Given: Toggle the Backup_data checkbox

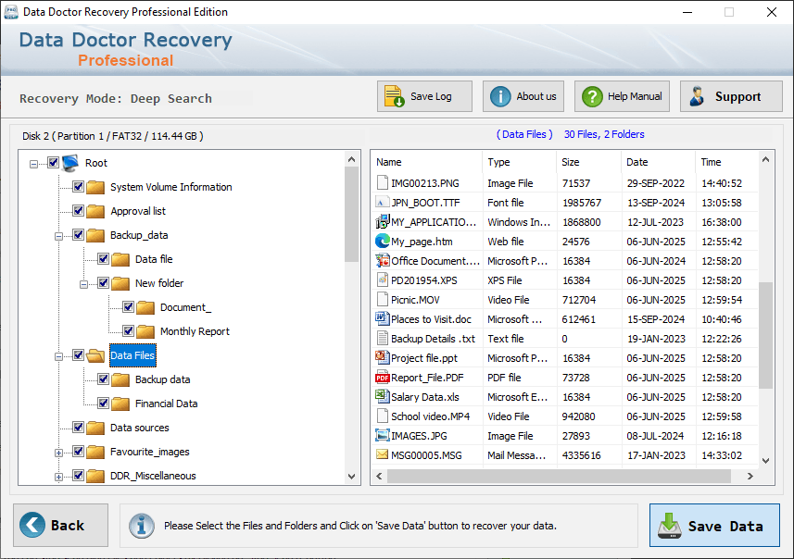Looking at the screenshot, I should point(78,235).
